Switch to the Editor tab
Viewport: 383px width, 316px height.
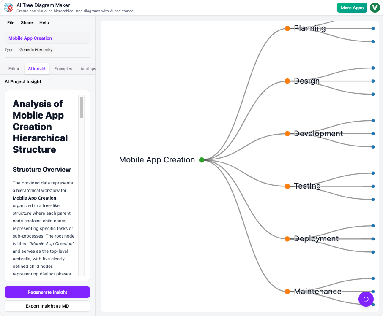14,68
